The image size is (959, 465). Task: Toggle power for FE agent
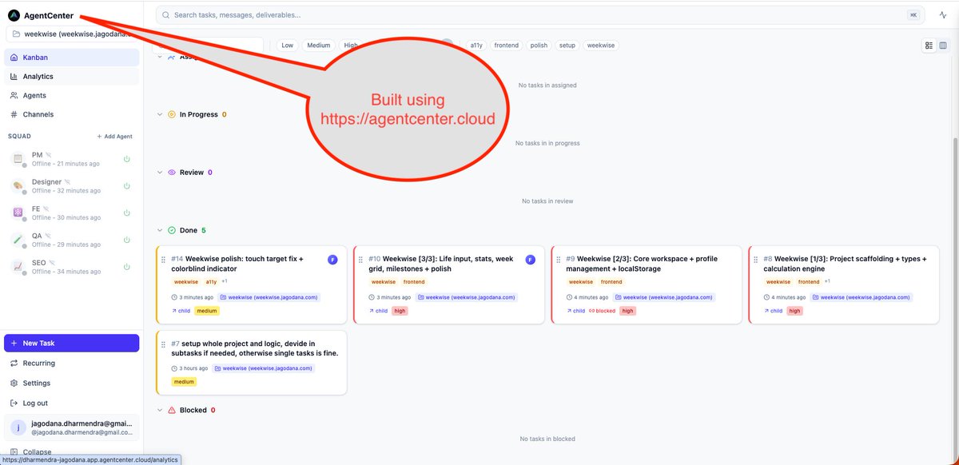tap(126, 213)
